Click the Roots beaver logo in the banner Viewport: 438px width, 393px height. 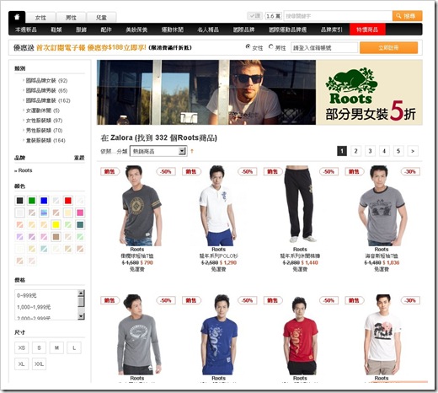point(351,85)
